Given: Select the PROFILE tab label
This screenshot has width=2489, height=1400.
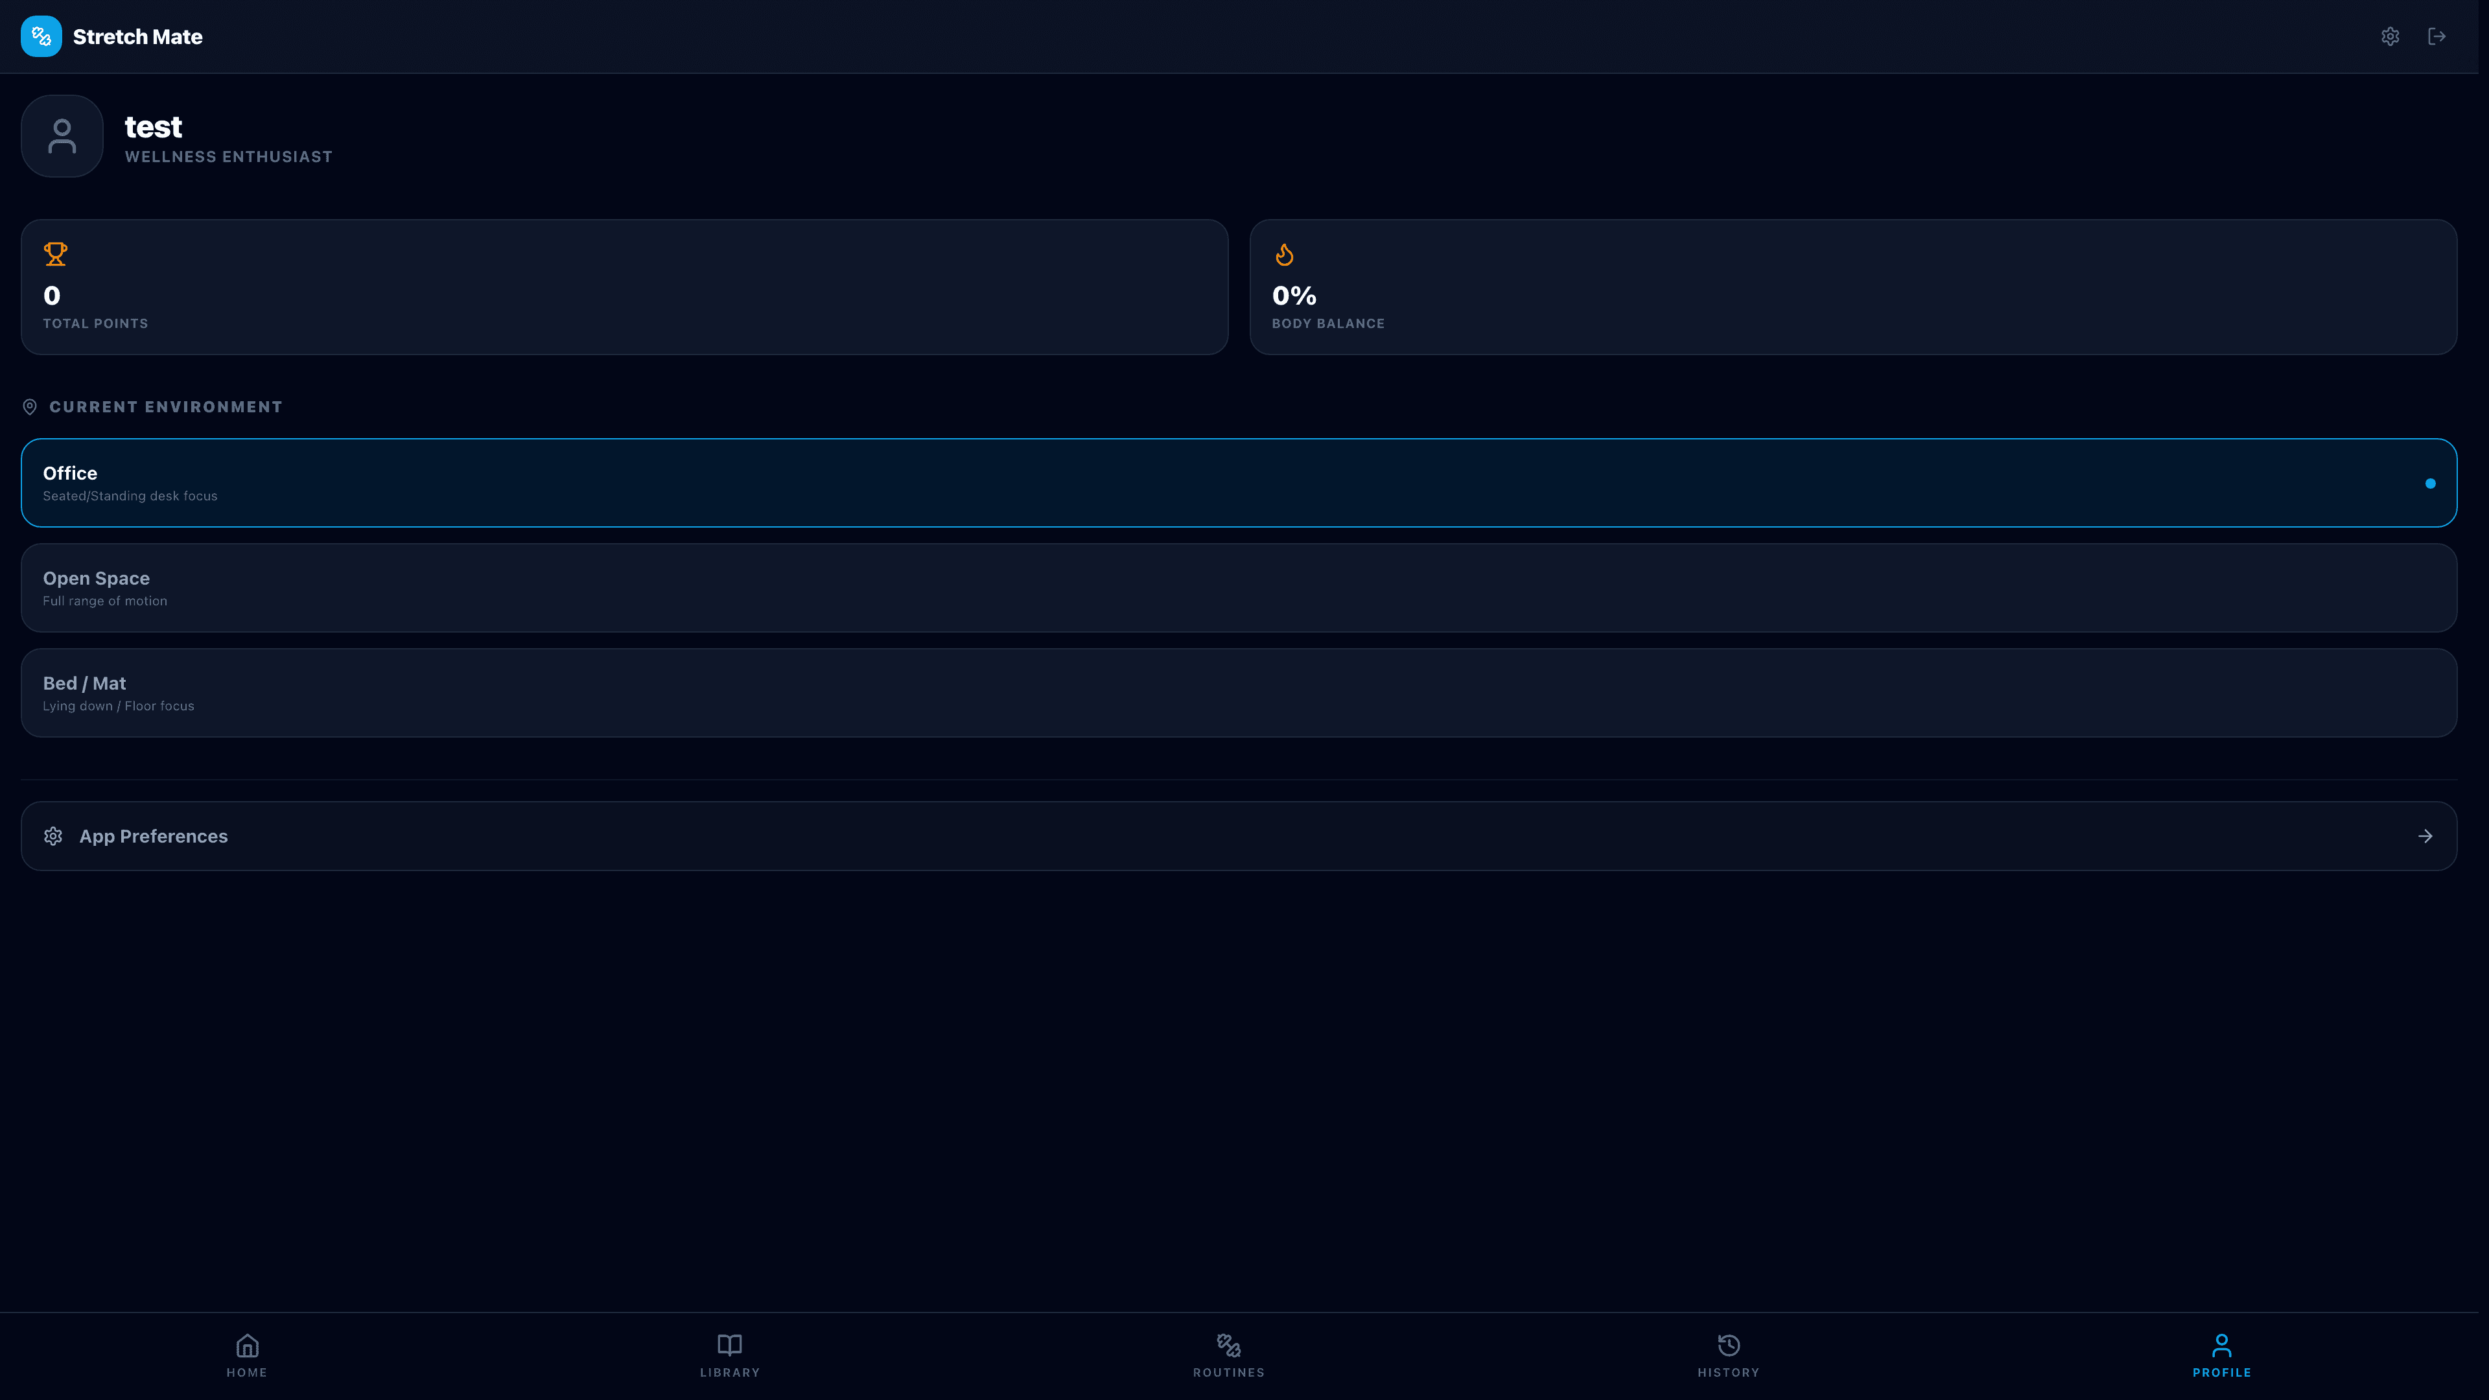Looking at the screenshot, I should (2221, 1372).
